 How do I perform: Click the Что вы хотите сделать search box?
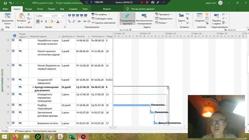coord(142,9)
